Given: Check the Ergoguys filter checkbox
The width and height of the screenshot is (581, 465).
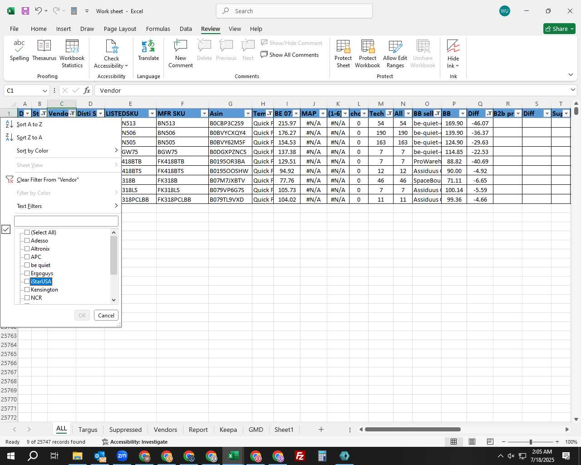Looking at the screenshot, I should tap(27, 273).
